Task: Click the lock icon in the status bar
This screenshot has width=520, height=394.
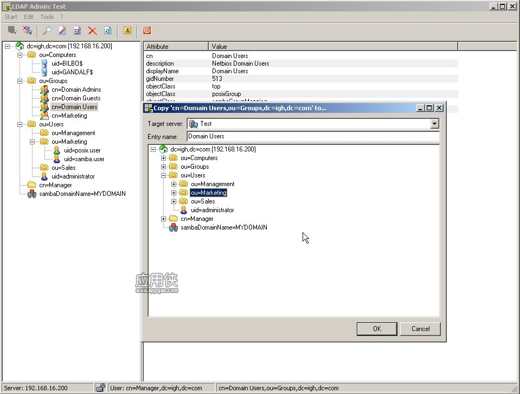Action: point(101,387)
